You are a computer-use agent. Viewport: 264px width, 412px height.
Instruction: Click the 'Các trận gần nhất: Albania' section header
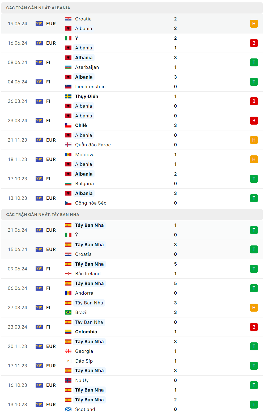38,8
